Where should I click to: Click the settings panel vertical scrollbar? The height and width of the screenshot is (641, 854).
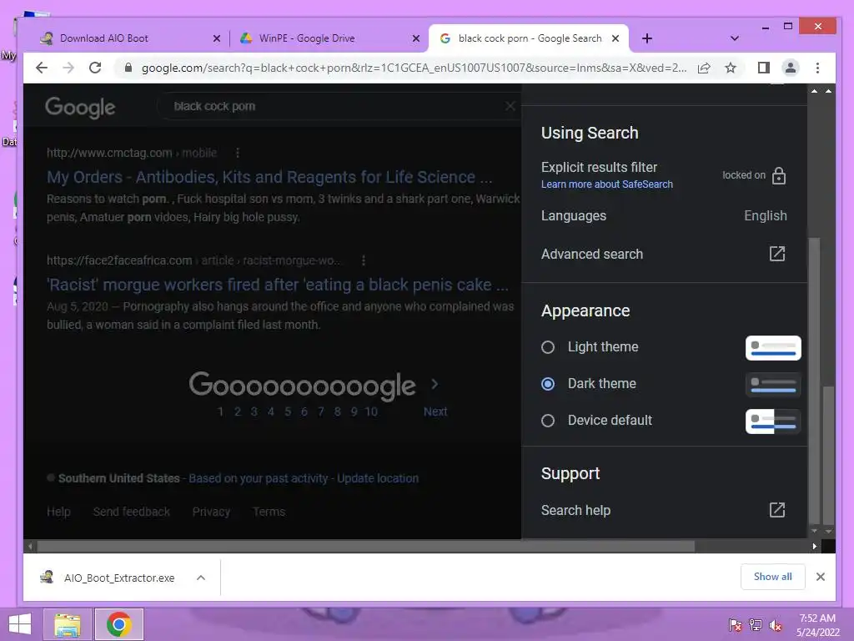click(814, 381)
